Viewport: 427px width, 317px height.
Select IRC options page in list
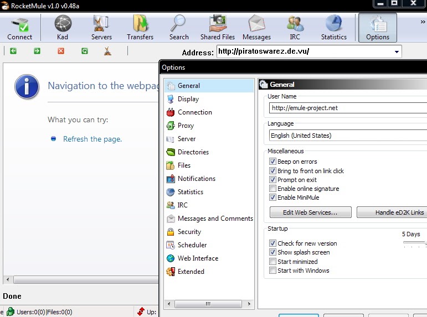[x=209, y=205]
